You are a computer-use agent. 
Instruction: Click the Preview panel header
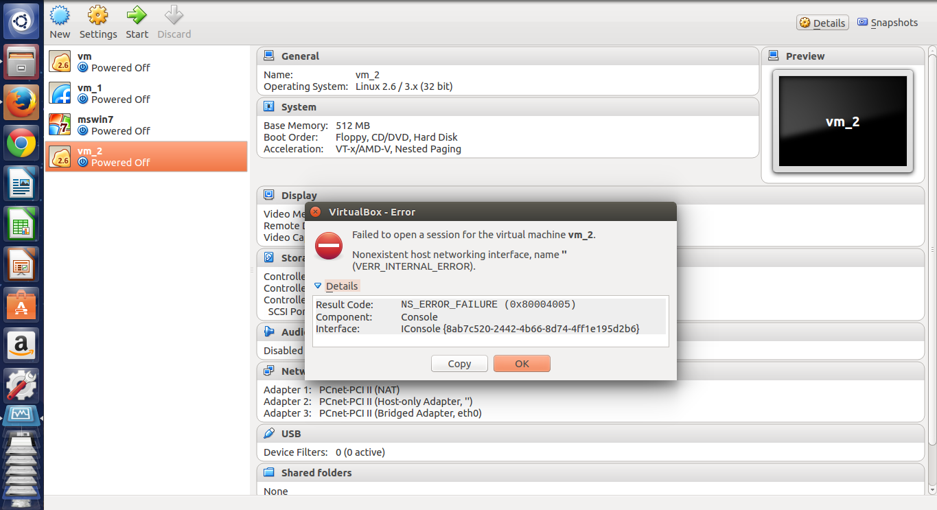click(843, 56)
